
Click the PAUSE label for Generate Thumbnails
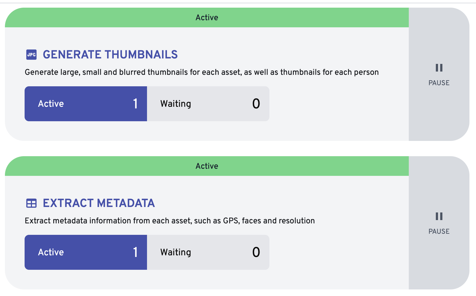[x=439, y=83]
